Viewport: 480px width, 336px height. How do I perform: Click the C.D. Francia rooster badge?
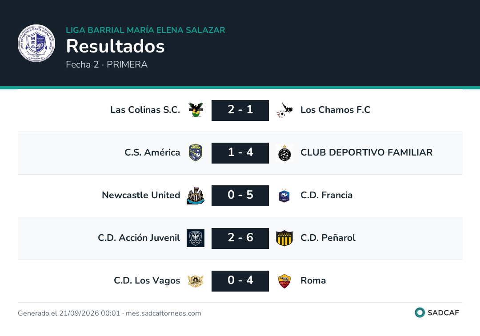(x=284, y=196)
